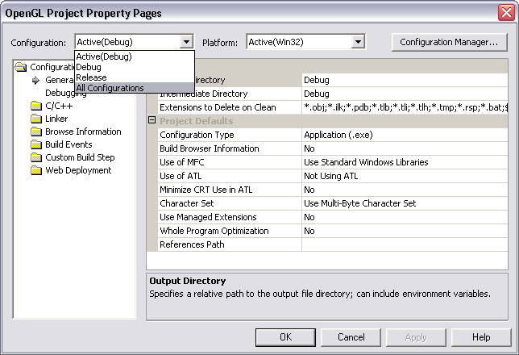Close the Property Pages dialog with X

[505, 13]
